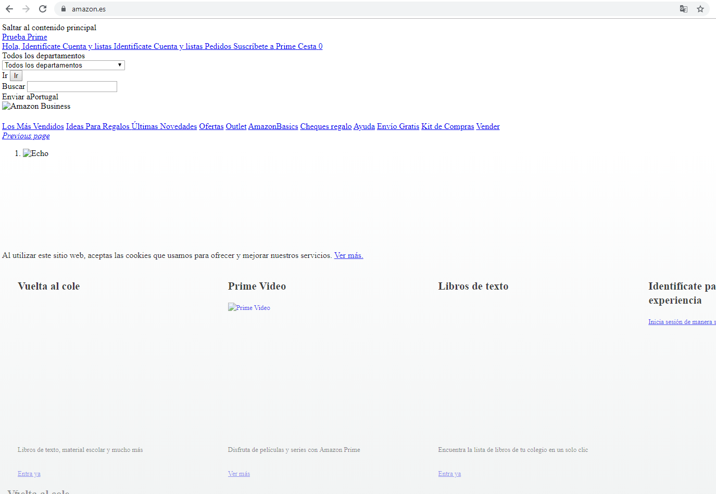Click Libros de texto, material escolar text
The image size is (716, 494).
point(80,450)
